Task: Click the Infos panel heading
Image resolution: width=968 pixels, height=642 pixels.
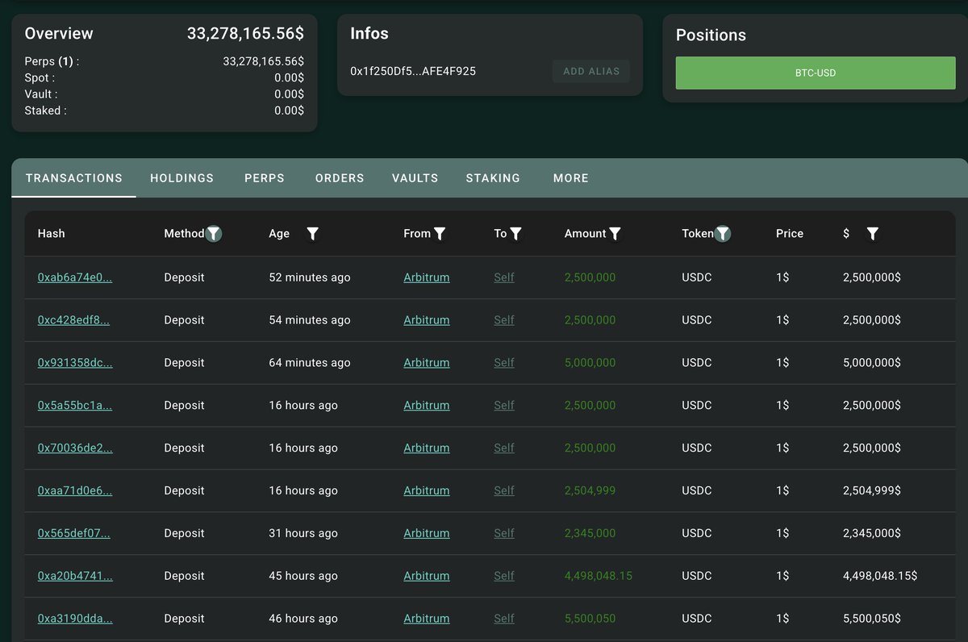Action: 369,34
